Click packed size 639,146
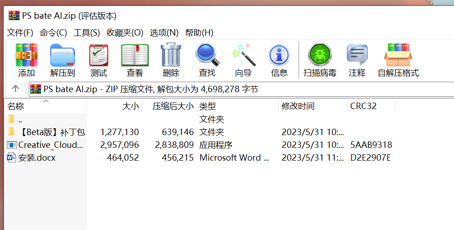This screenshot has width=454, height=230. 178,132
